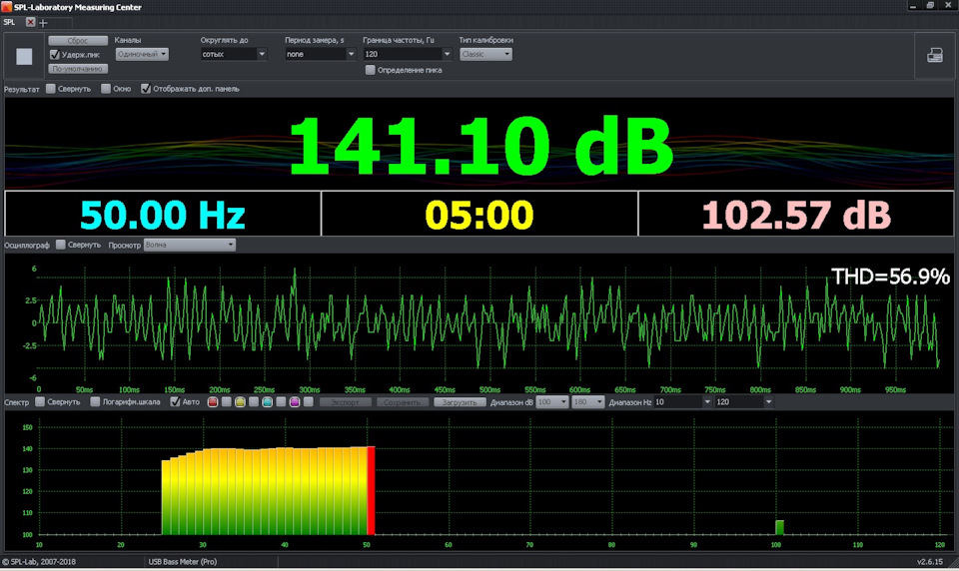Close the SPL tab with red X
Image resolution: width=959 pixels, height=571 pixels.
pos(30,22)
